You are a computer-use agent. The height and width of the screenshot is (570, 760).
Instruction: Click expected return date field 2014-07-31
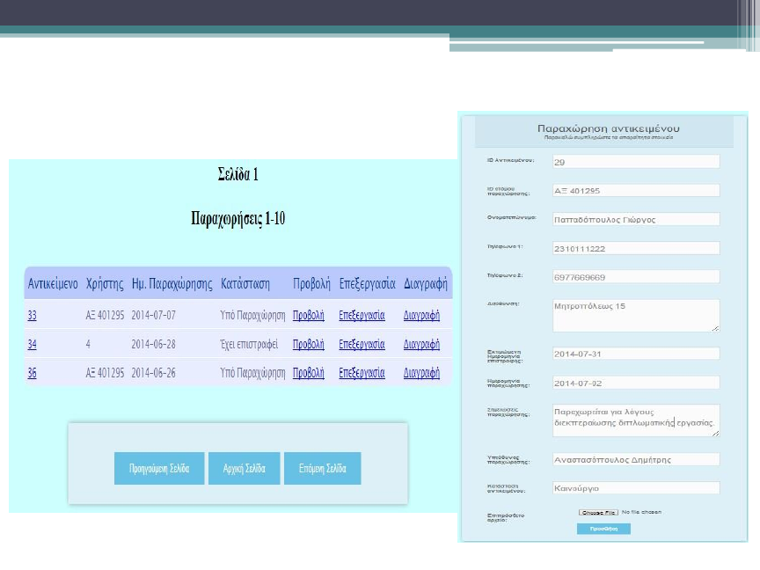[635, 354]
